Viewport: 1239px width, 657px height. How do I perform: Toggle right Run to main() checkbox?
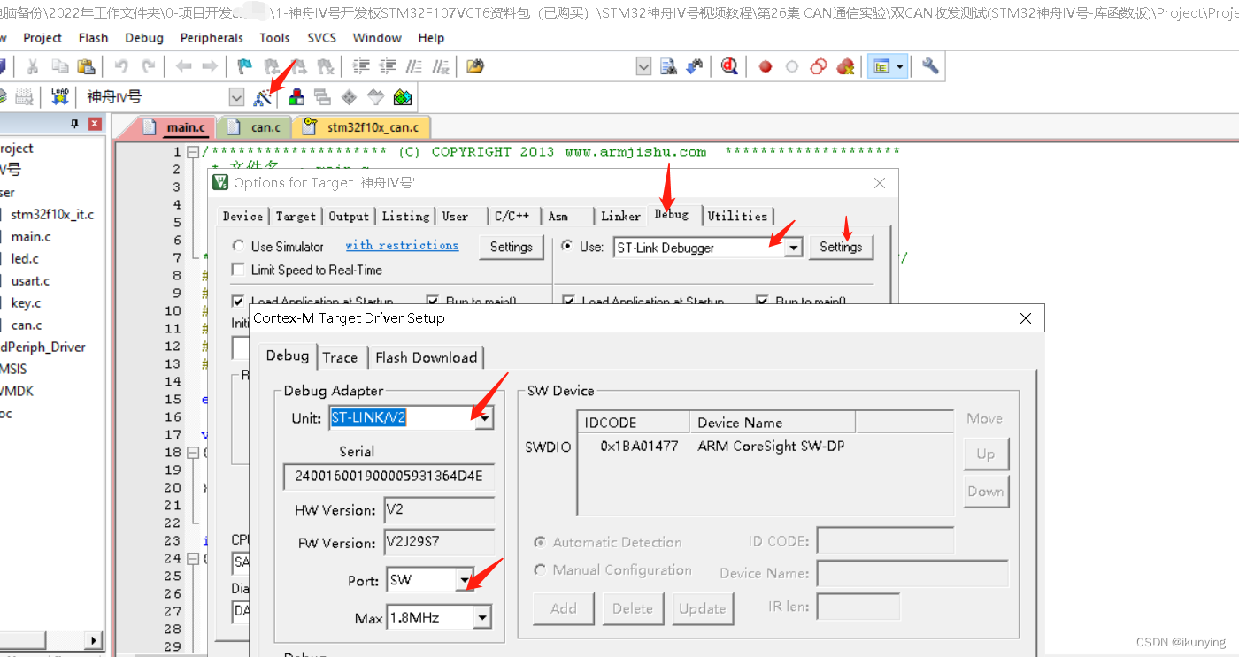pyautogui.click(x=762, y=301)
